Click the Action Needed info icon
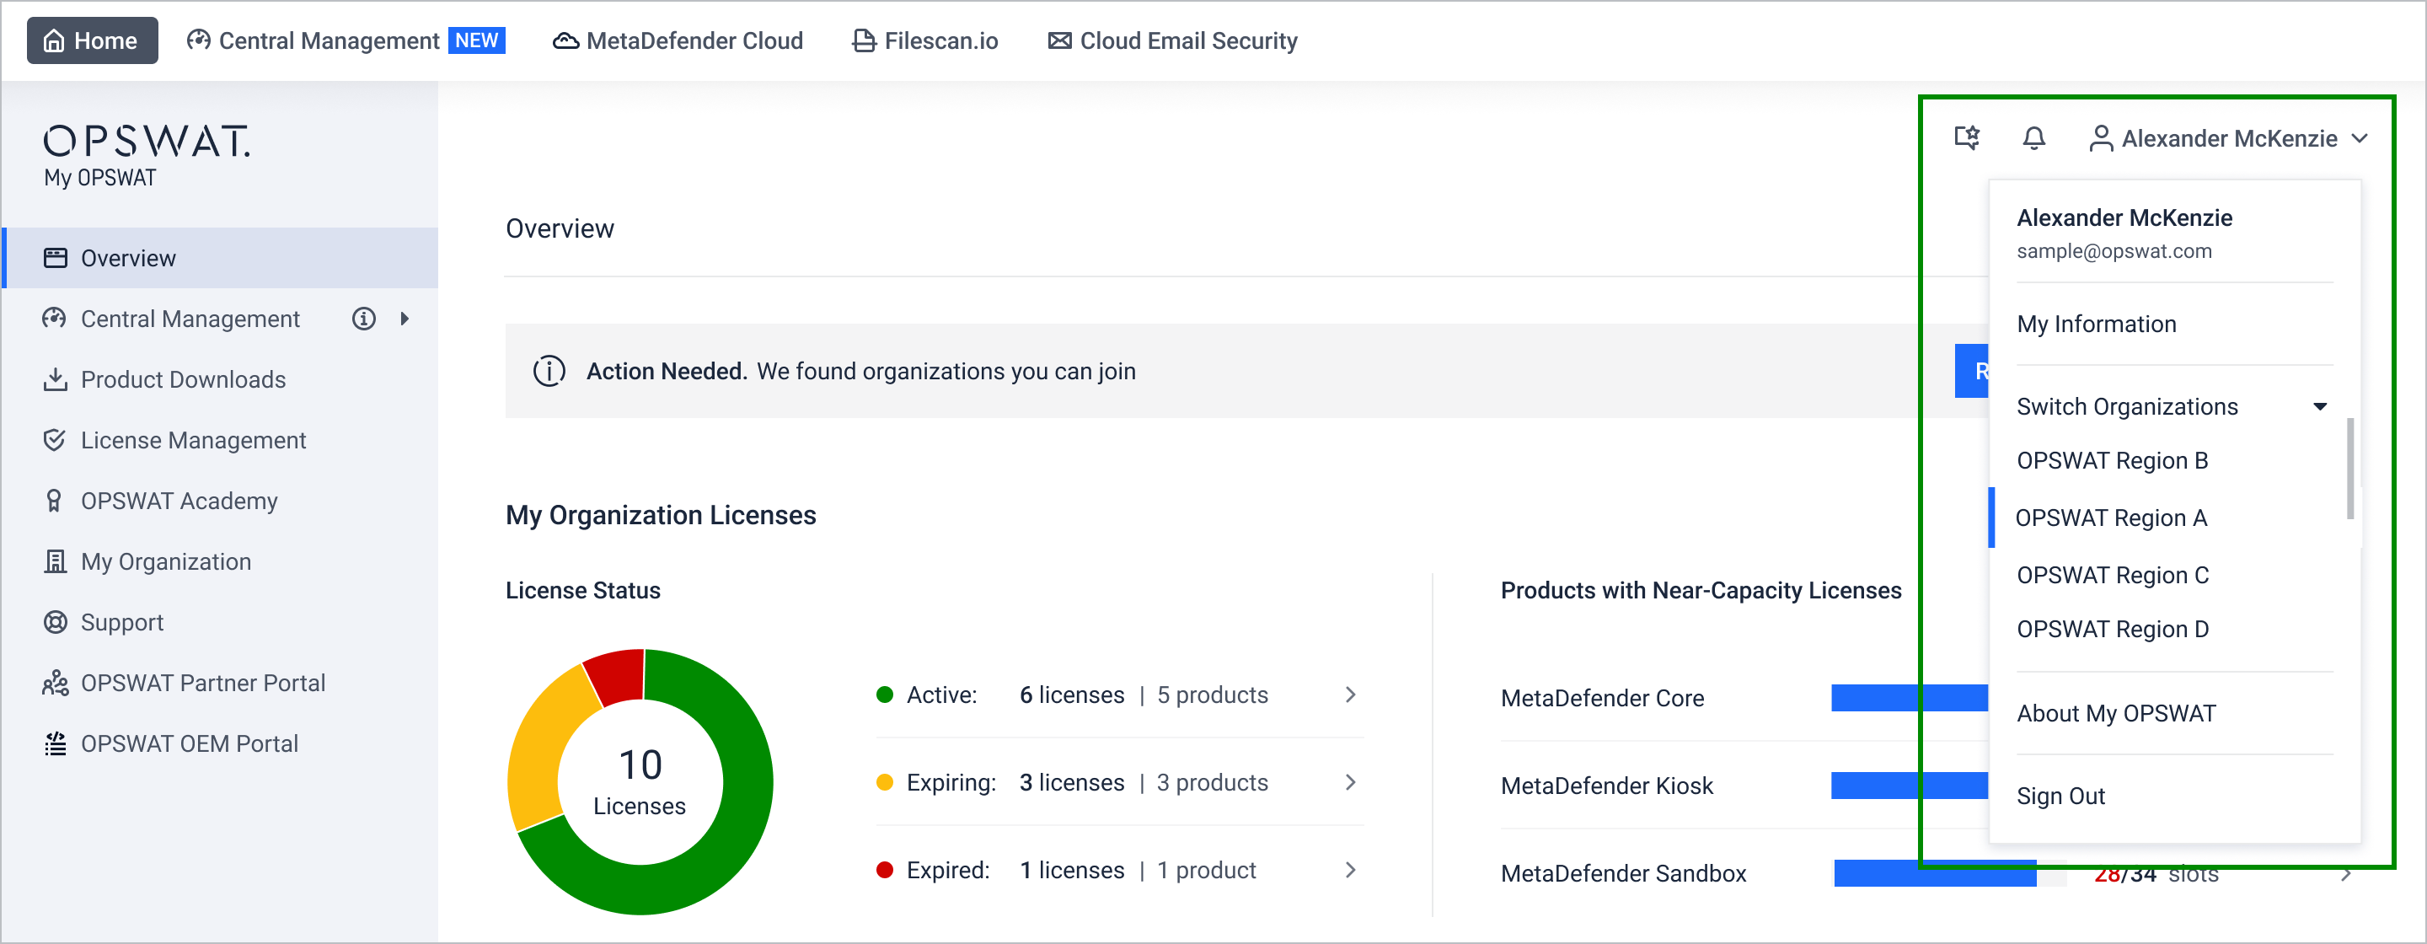The width and height of the screenshot is (2427, 944). (x=549, y=371)
